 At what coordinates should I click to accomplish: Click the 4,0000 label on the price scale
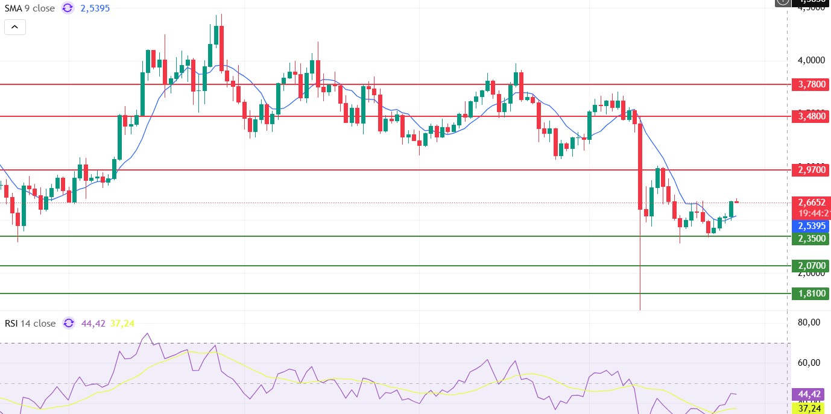tap(810, 61)
